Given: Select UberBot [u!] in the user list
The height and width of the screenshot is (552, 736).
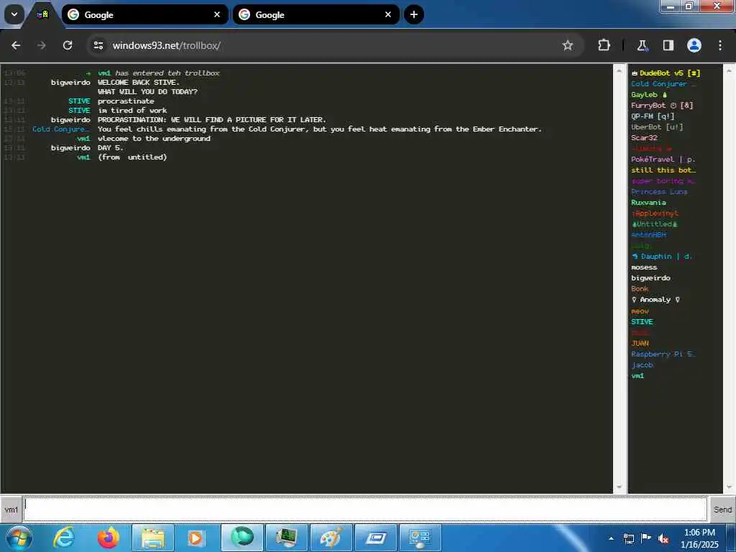Looking at the screenshot, I should pos(657,126).
